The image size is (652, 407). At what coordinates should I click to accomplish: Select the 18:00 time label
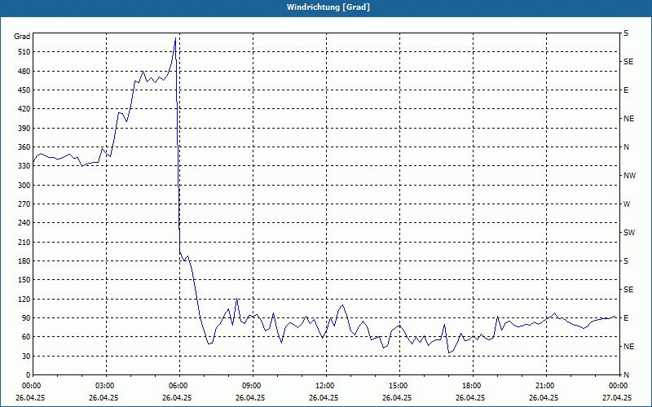[473, 386]
